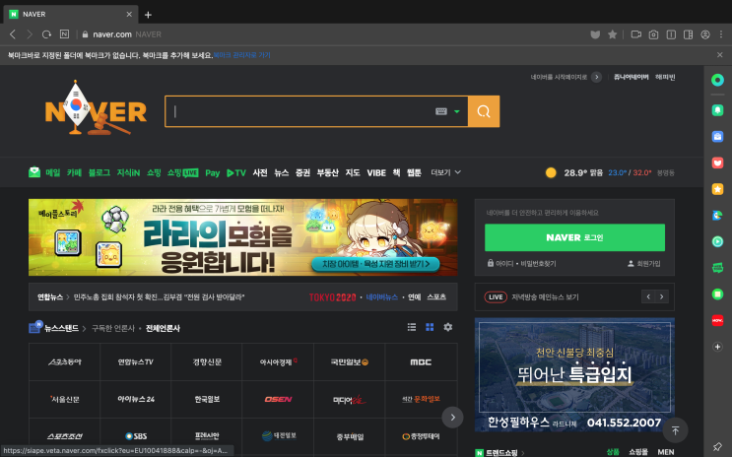Start screen recording with the camcorder icon
Screen dimensions: 732x457
635,34
